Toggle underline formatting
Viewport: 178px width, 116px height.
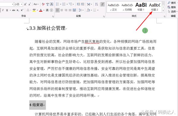coord(7,10)
